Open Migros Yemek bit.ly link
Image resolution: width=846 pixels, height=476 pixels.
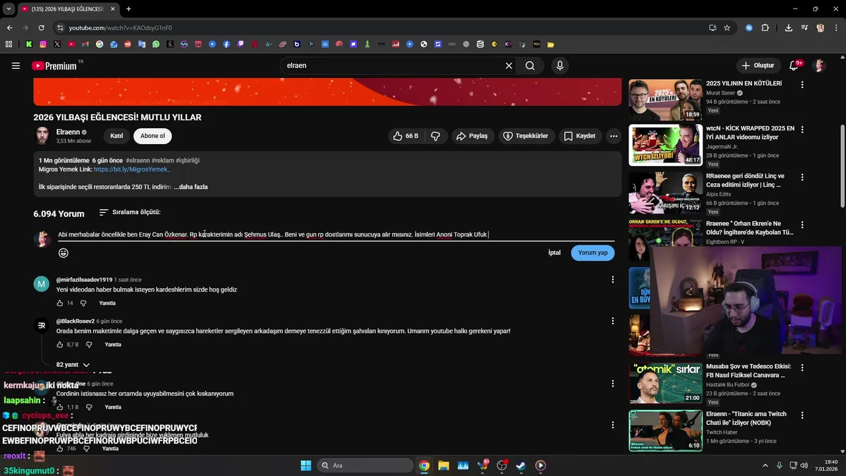pos(132,169)
